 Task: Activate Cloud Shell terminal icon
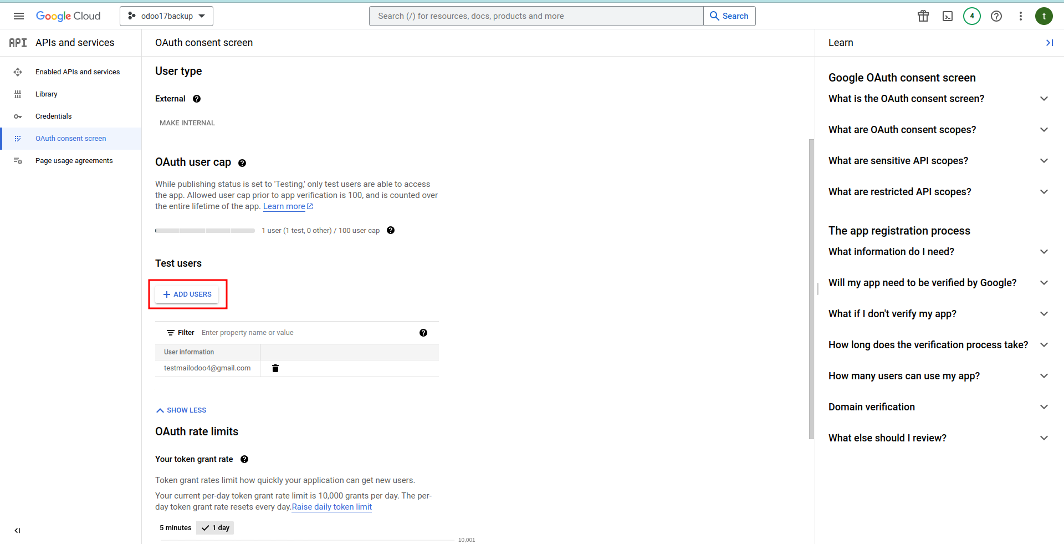point(947,16)
